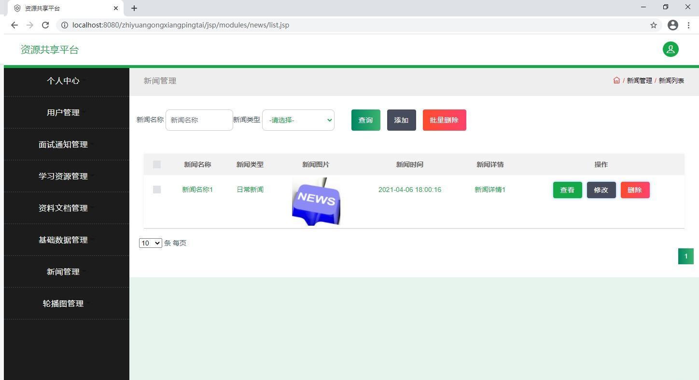699x380 pixels.
Task: Bookmark this page with star icon
Action: pos(654,25)
